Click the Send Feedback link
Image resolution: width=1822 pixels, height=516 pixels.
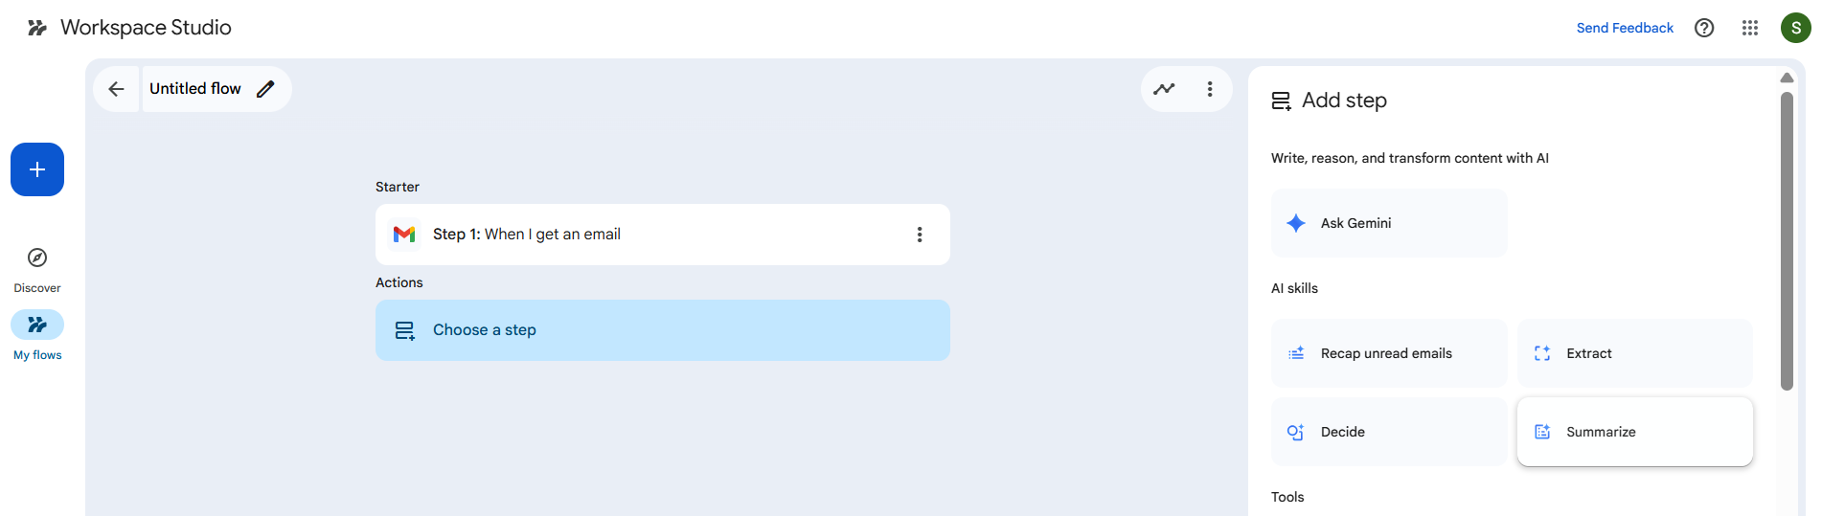pyautogui.click(x=1625, y=28)
